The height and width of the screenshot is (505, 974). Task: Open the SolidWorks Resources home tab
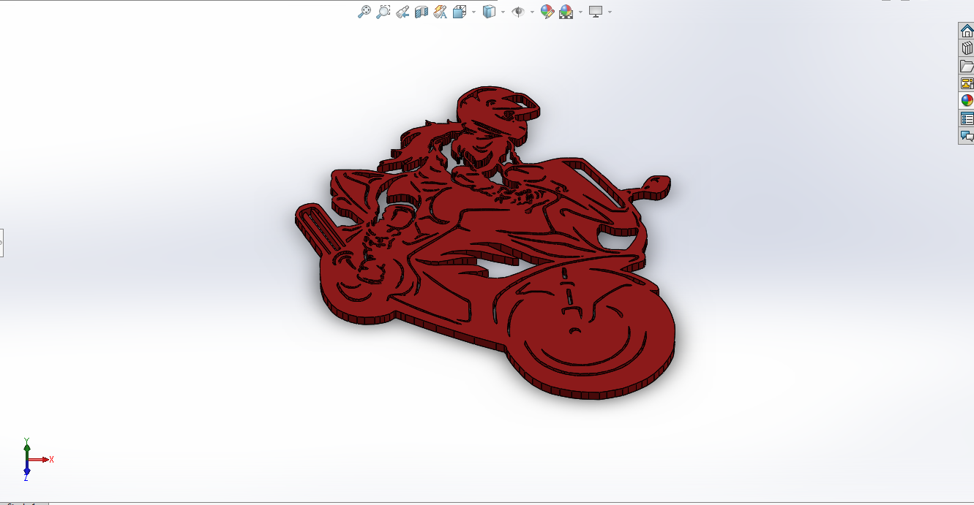tap(967, 31)
